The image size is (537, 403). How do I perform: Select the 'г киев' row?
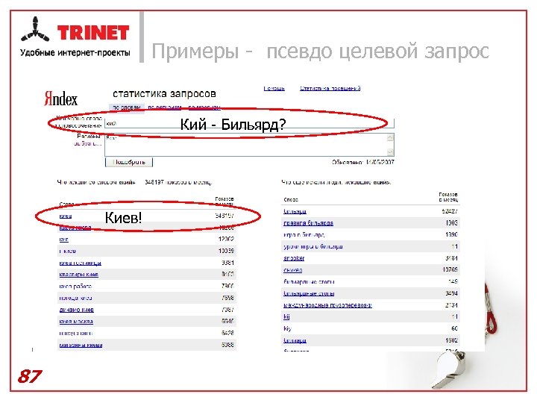click(147, 251)
